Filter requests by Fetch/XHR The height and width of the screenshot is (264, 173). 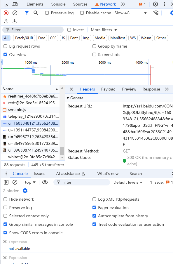[x=24, y=38]
